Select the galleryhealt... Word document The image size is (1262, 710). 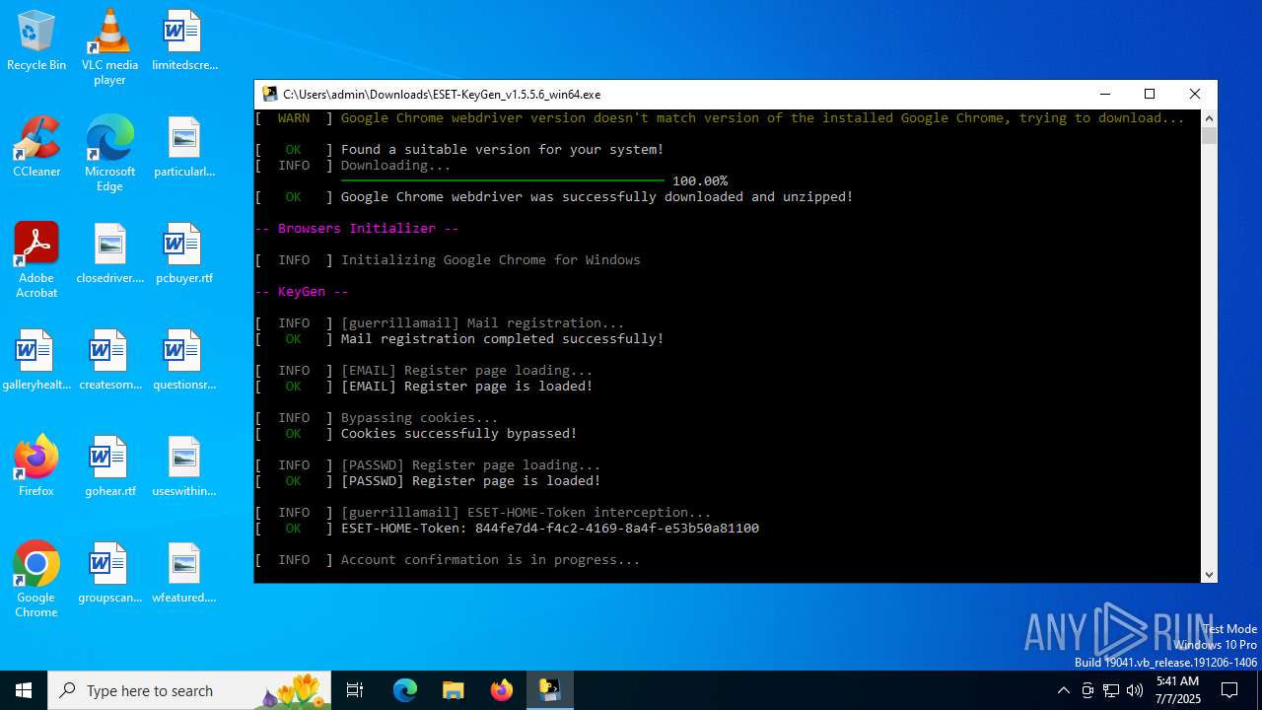tap(36, 361)
